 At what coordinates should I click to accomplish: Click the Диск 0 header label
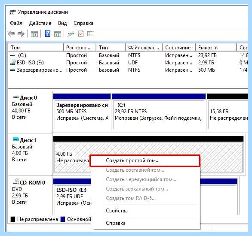point(28,98)
